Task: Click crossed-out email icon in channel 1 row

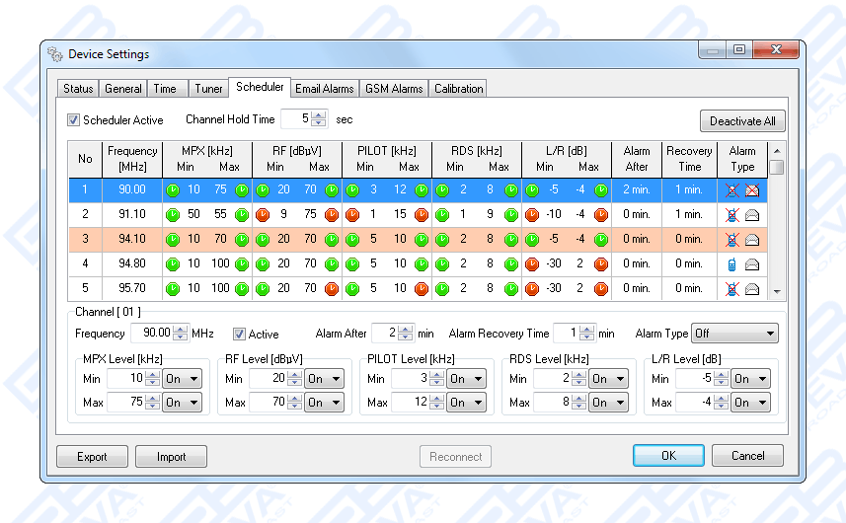Action: (x=752, y=188)
